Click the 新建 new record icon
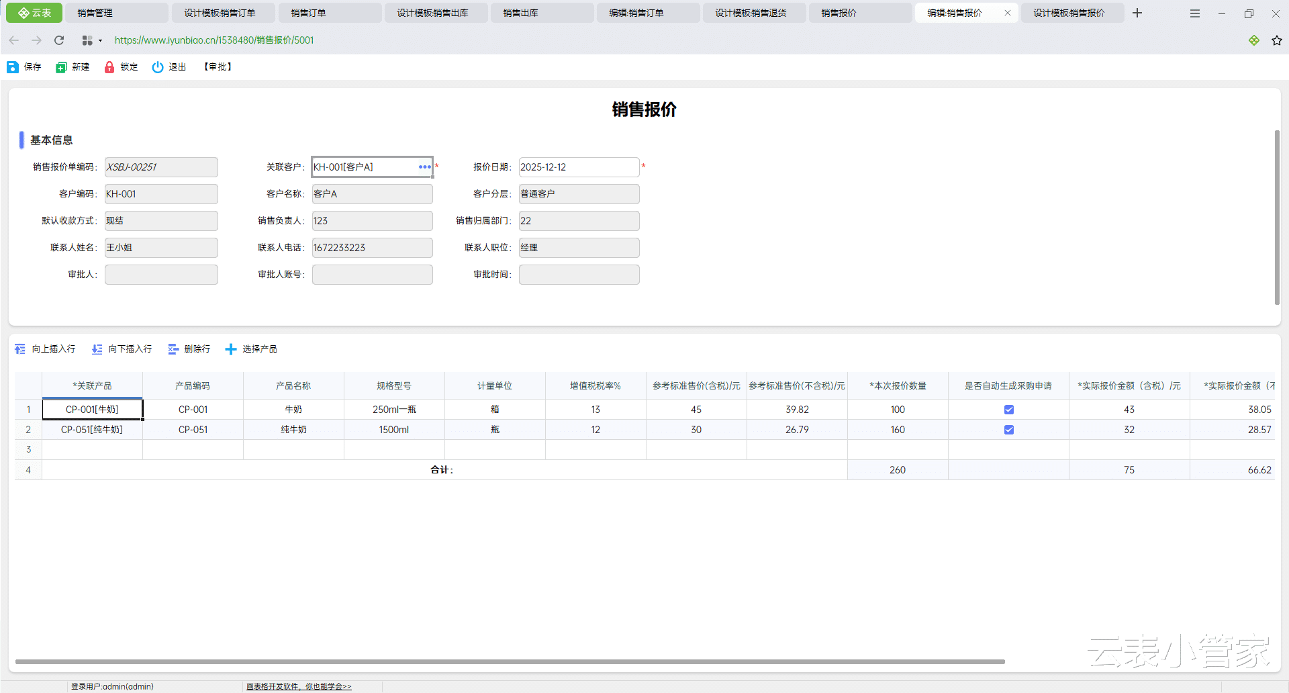Viewport: 1289px width, 693px height. 61,67
